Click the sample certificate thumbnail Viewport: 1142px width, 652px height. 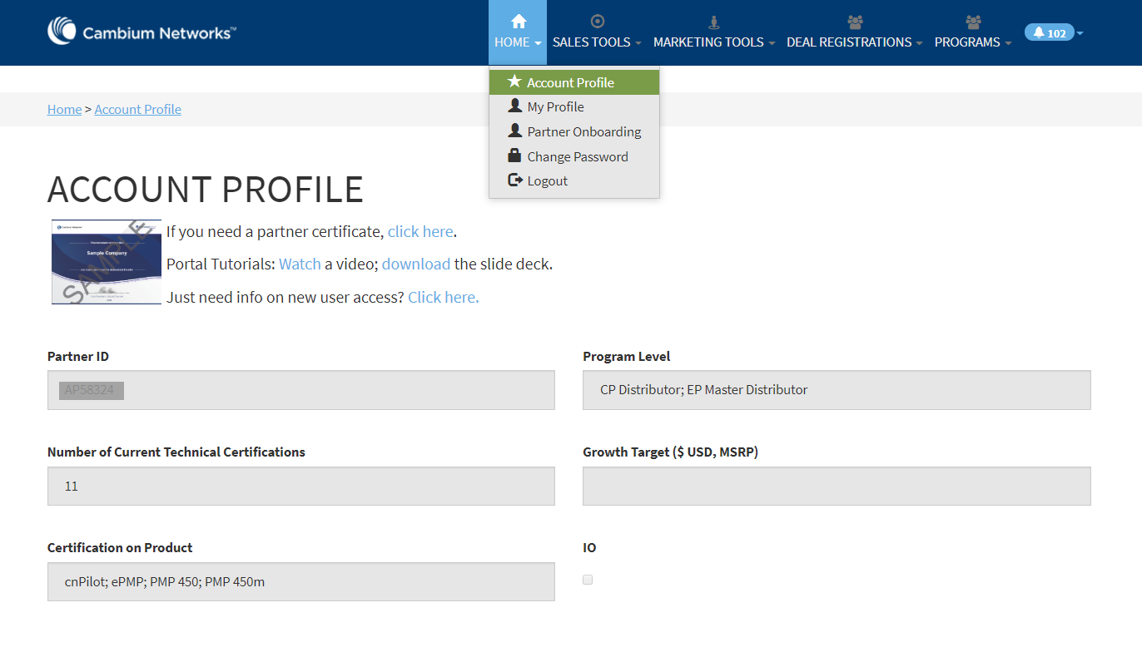(107, 262)
